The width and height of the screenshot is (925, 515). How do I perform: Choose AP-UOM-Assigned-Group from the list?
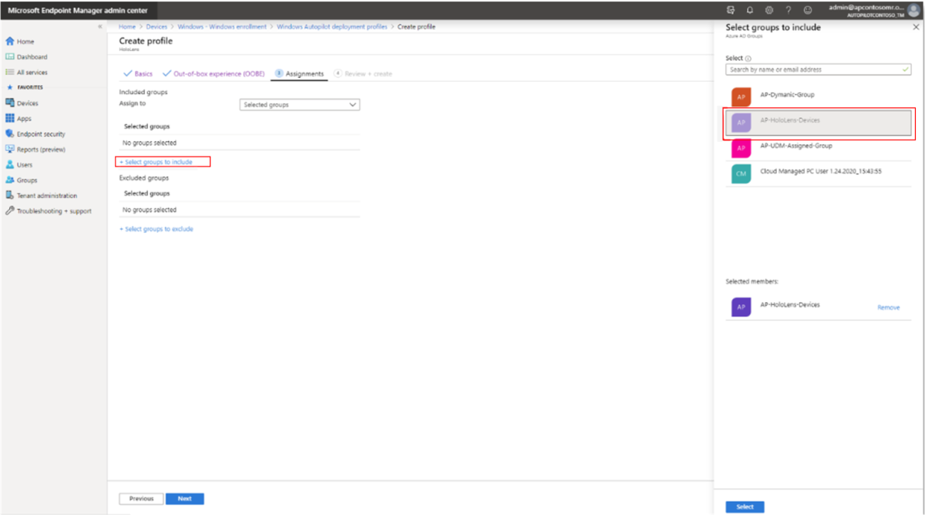(795, 147)
